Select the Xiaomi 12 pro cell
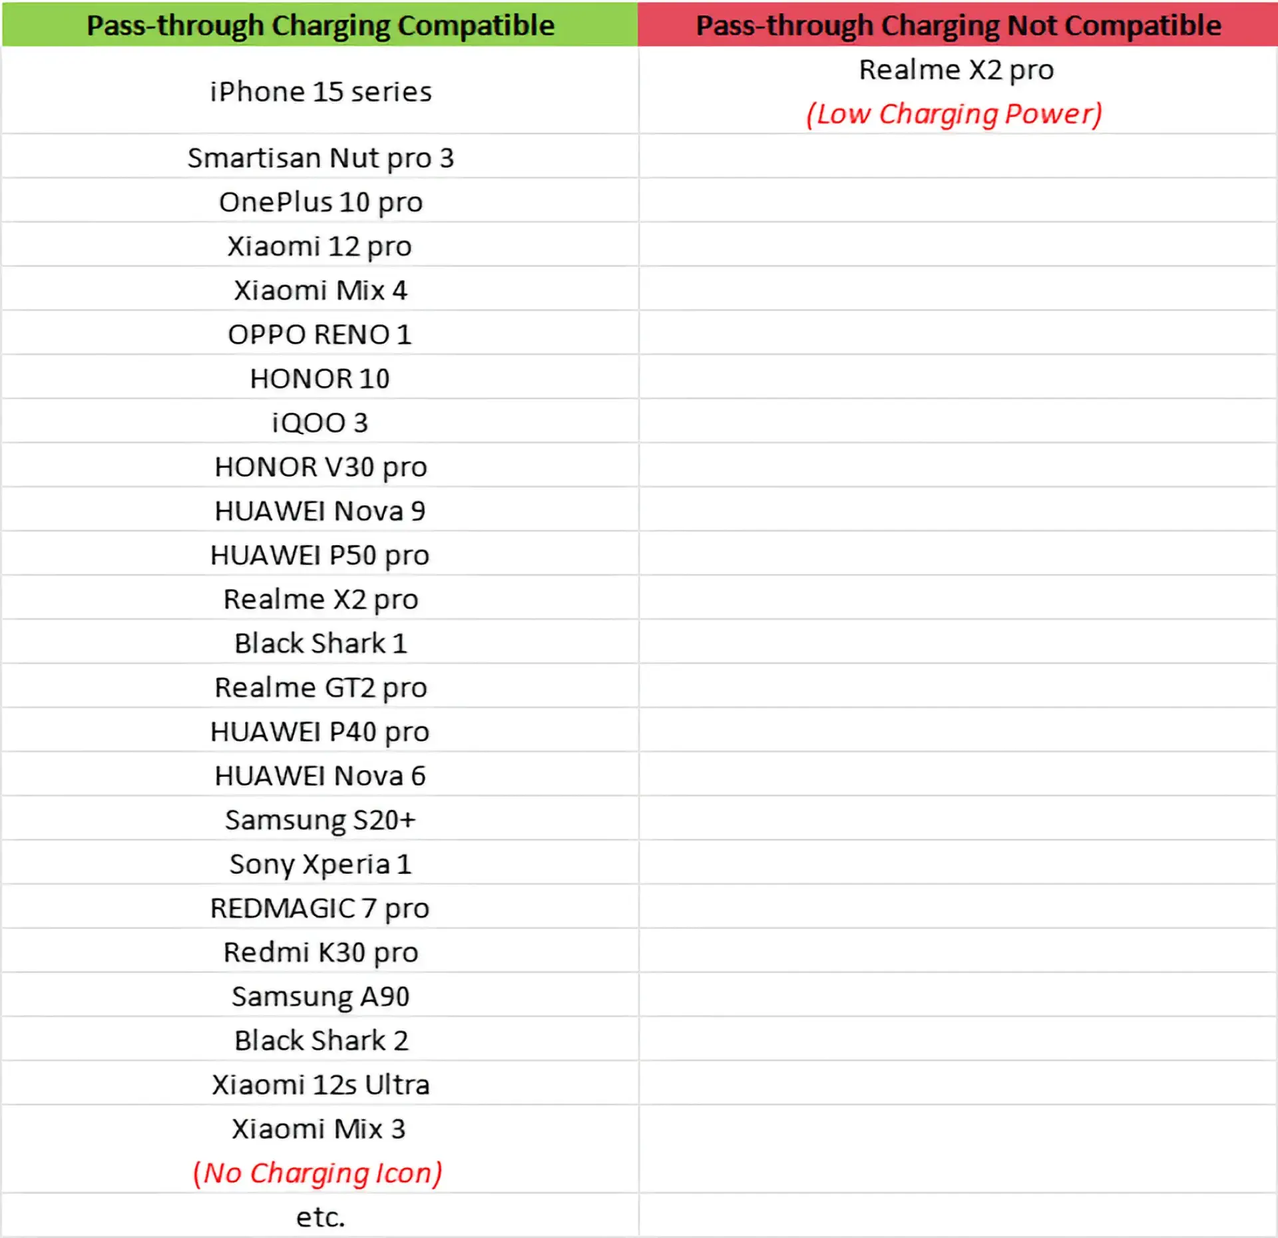Viewport: 1278px width, 1238px height. click(320, 246)
